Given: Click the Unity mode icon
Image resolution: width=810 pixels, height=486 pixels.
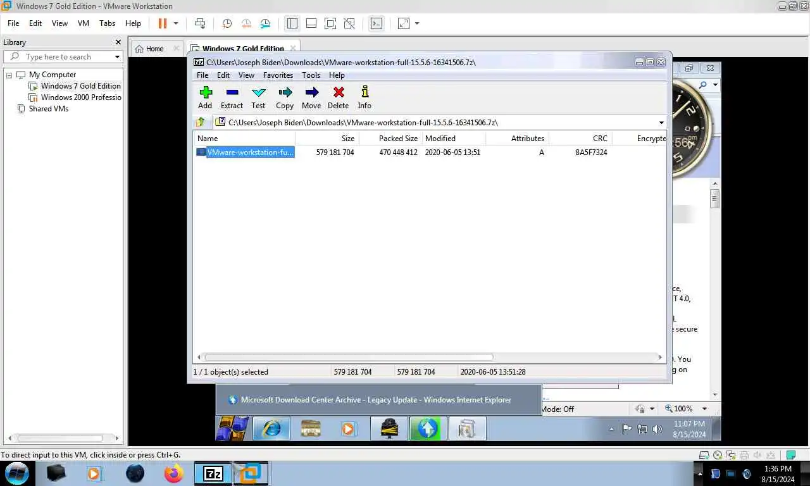Looking at the screenshot, I should [x=349, y=23].
